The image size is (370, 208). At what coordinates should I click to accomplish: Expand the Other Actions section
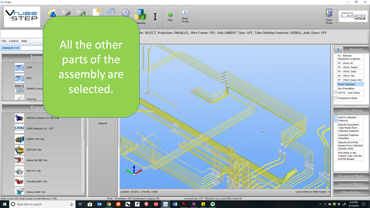point(351,192)
